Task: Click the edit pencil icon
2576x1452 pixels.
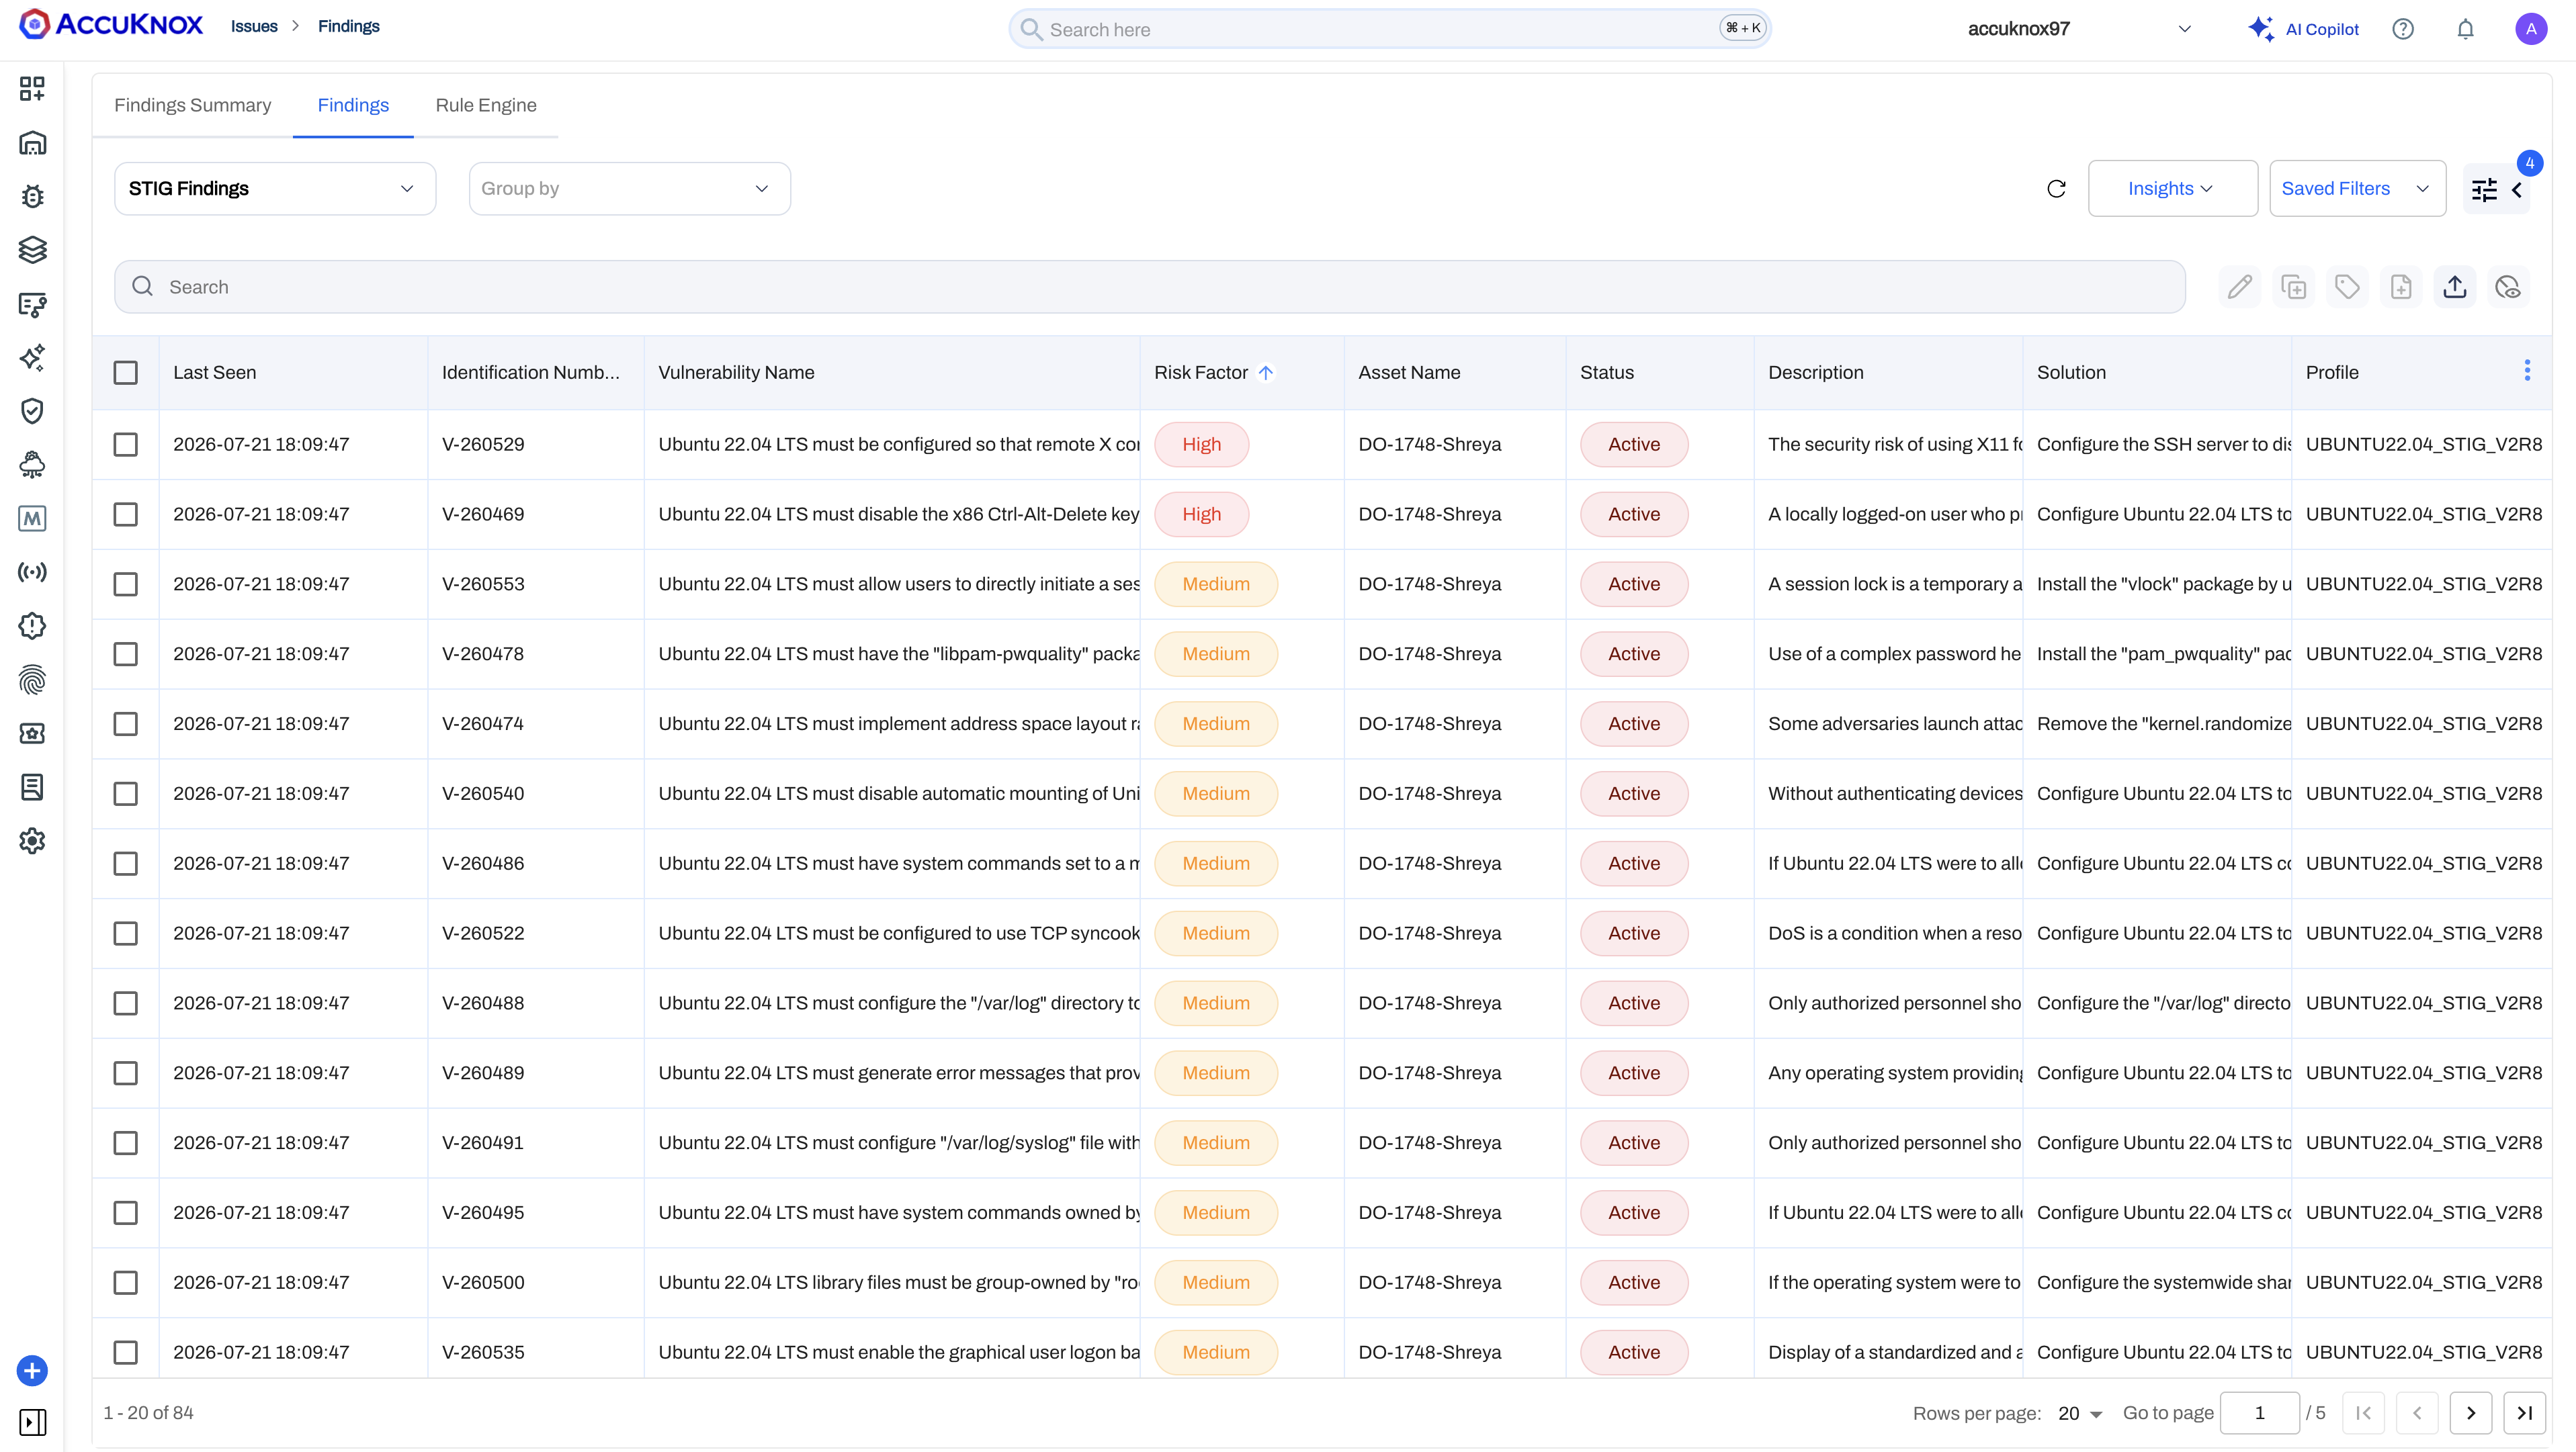Action: point(2240,288)
